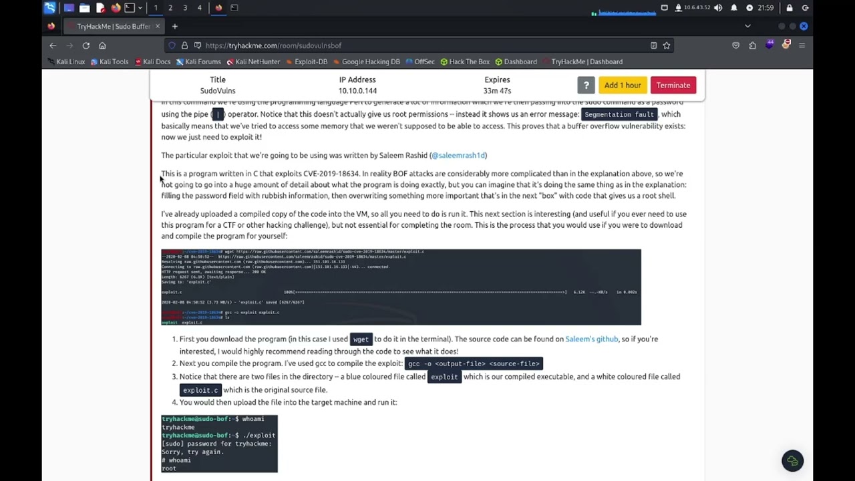This screenshot has width=855, height=481.
Task: Click the machine help question mark button
Action: point(586,85)
